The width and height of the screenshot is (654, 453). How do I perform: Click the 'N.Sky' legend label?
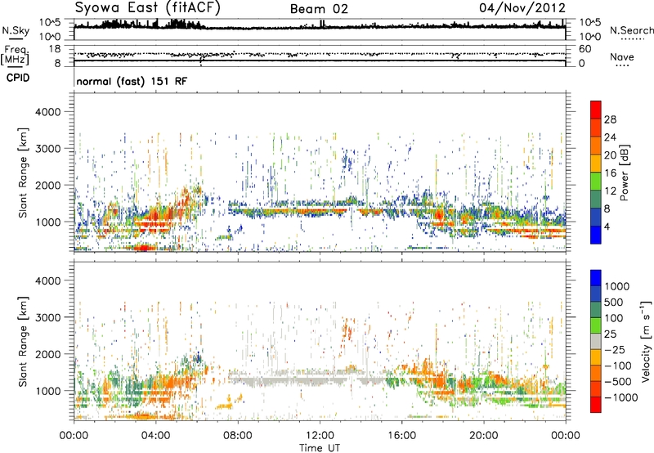click(16, 30)
